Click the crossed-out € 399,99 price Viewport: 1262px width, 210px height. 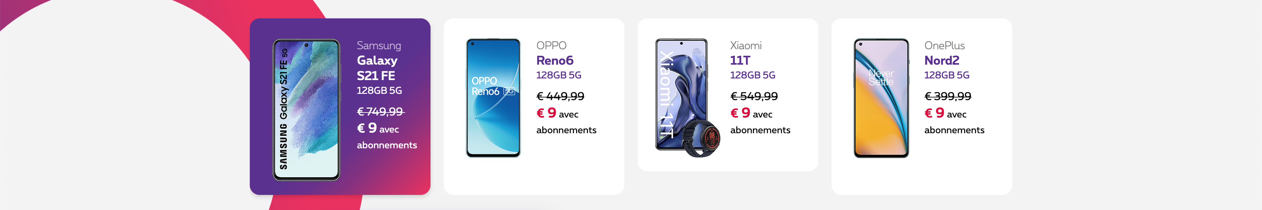948,96
